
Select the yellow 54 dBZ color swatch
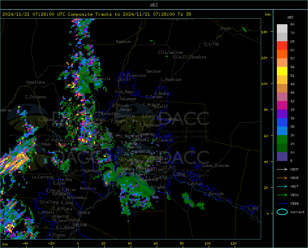(282, 71)
